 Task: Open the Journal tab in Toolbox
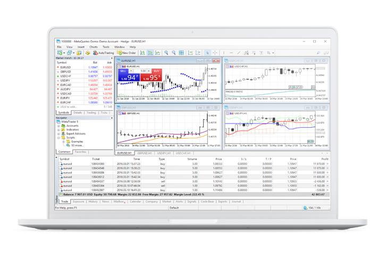(x=236, y=202)
